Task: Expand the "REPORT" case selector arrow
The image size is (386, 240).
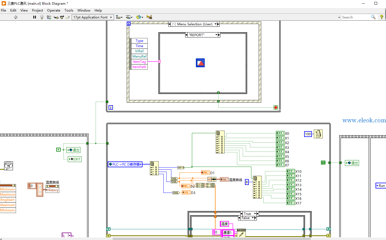Action: (217, 35)
